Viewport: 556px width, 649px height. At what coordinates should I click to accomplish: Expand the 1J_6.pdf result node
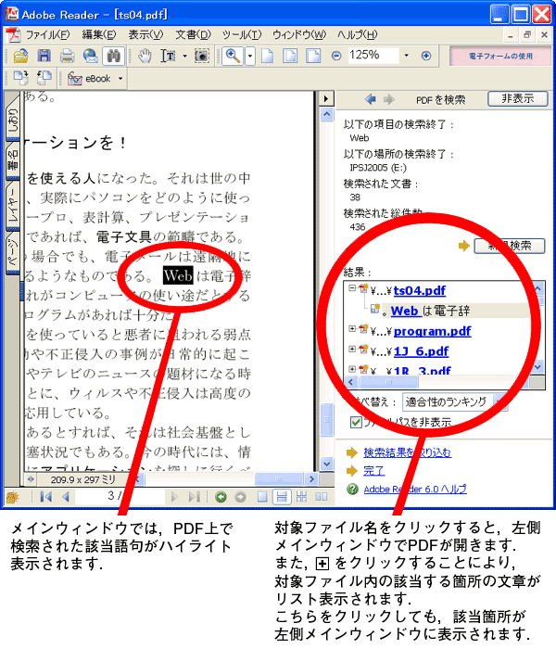(351, 349)
